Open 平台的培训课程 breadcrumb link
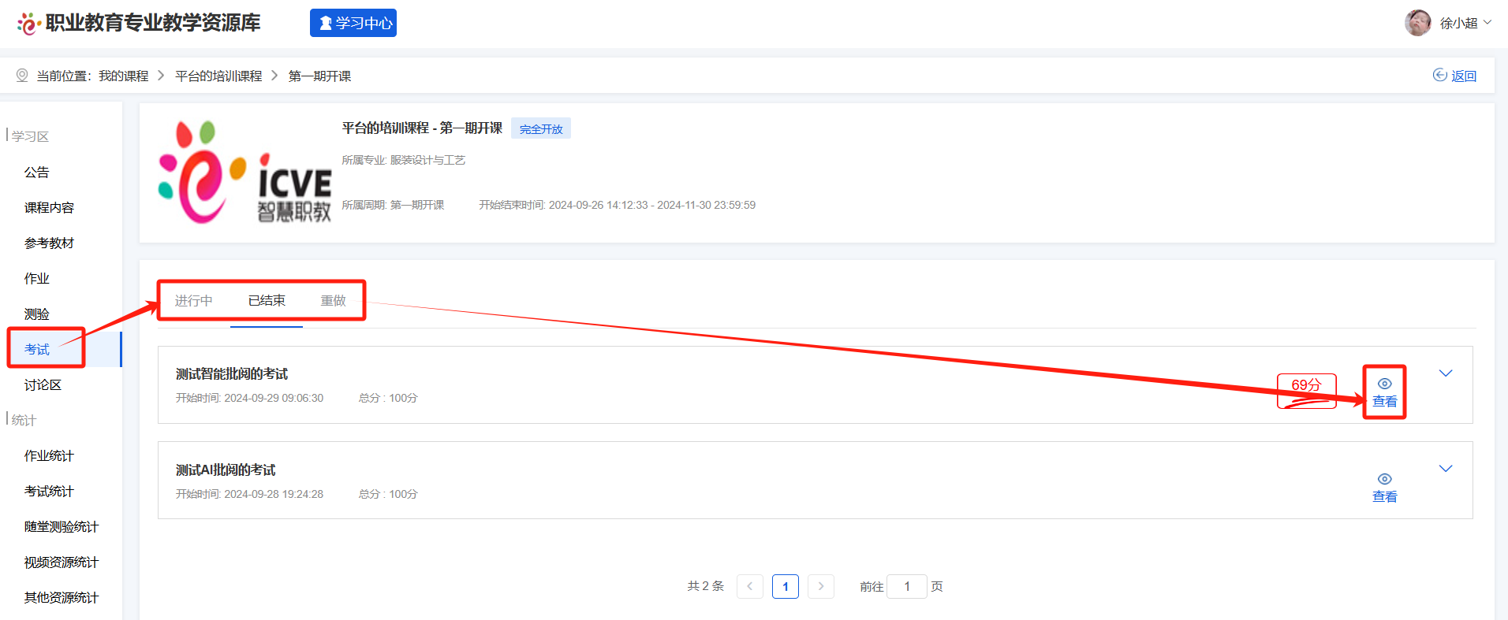 (x=218, y=76)
